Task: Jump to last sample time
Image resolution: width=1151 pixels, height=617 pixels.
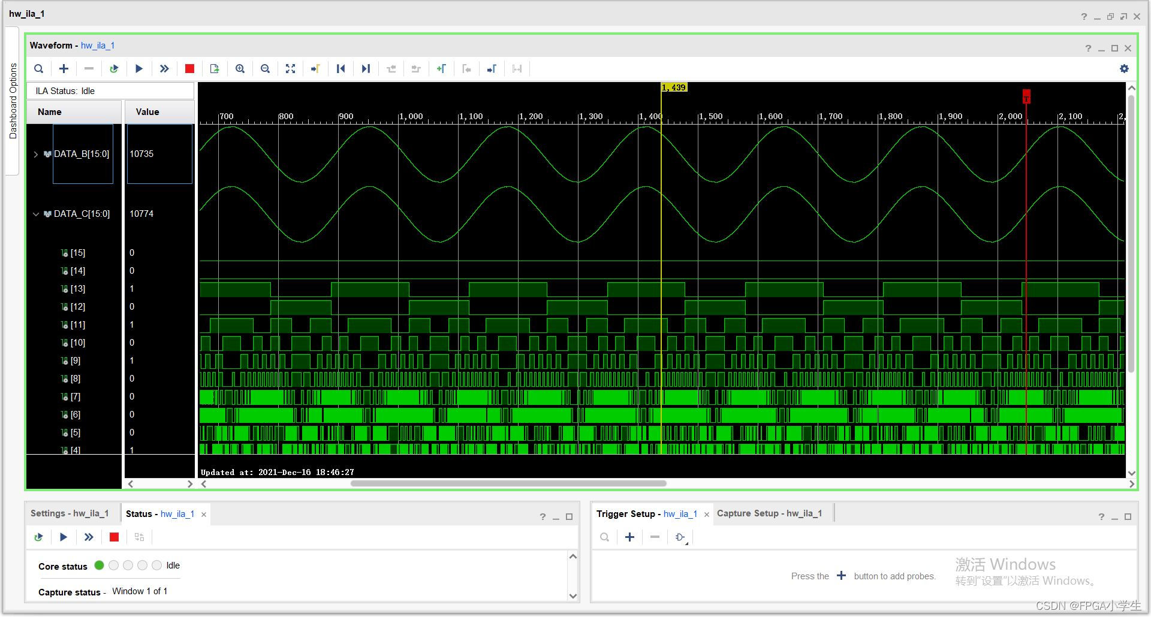Action: [366, 69]
